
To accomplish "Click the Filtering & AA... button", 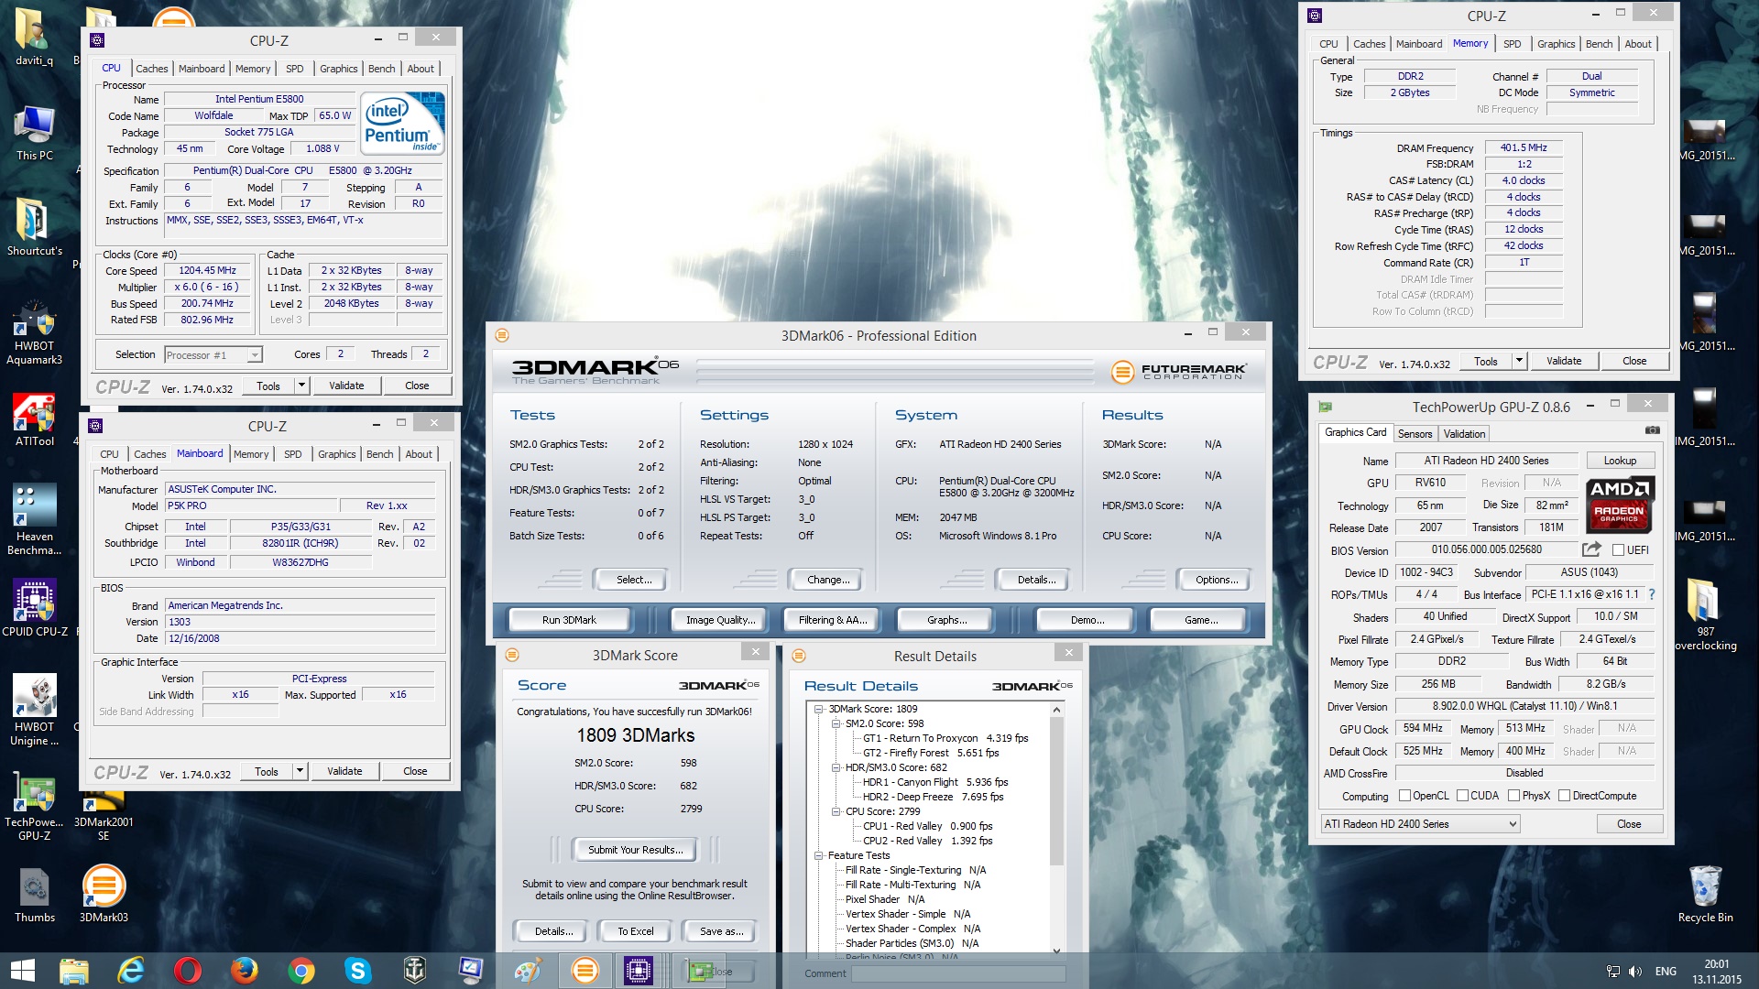I will click(x=833, y=620).
